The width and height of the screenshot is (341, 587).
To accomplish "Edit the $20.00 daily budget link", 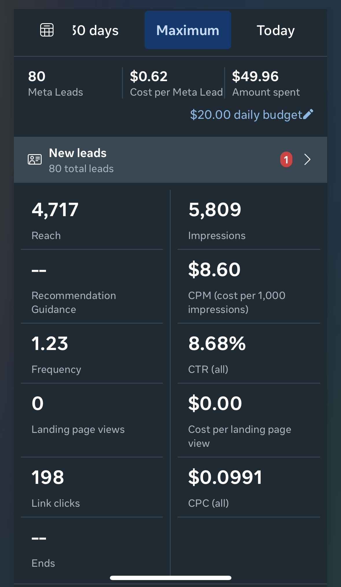I will tap(246, 115).
